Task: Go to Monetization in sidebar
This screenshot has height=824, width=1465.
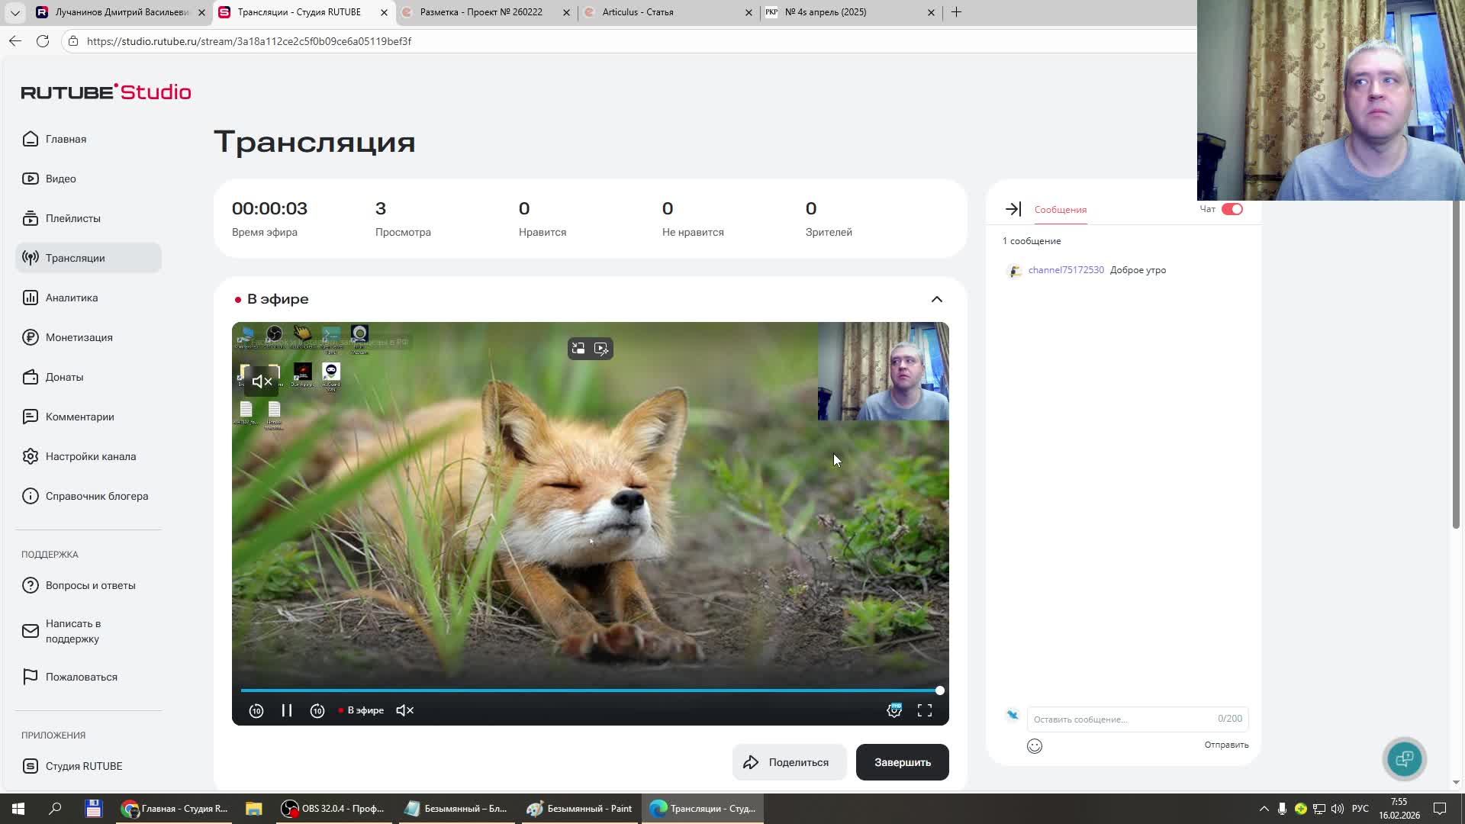Action: (79, 337)
